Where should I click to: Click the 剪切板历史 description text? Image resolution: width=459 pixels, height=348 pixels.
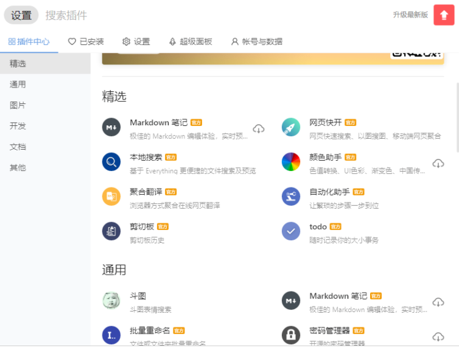[147, 240]
